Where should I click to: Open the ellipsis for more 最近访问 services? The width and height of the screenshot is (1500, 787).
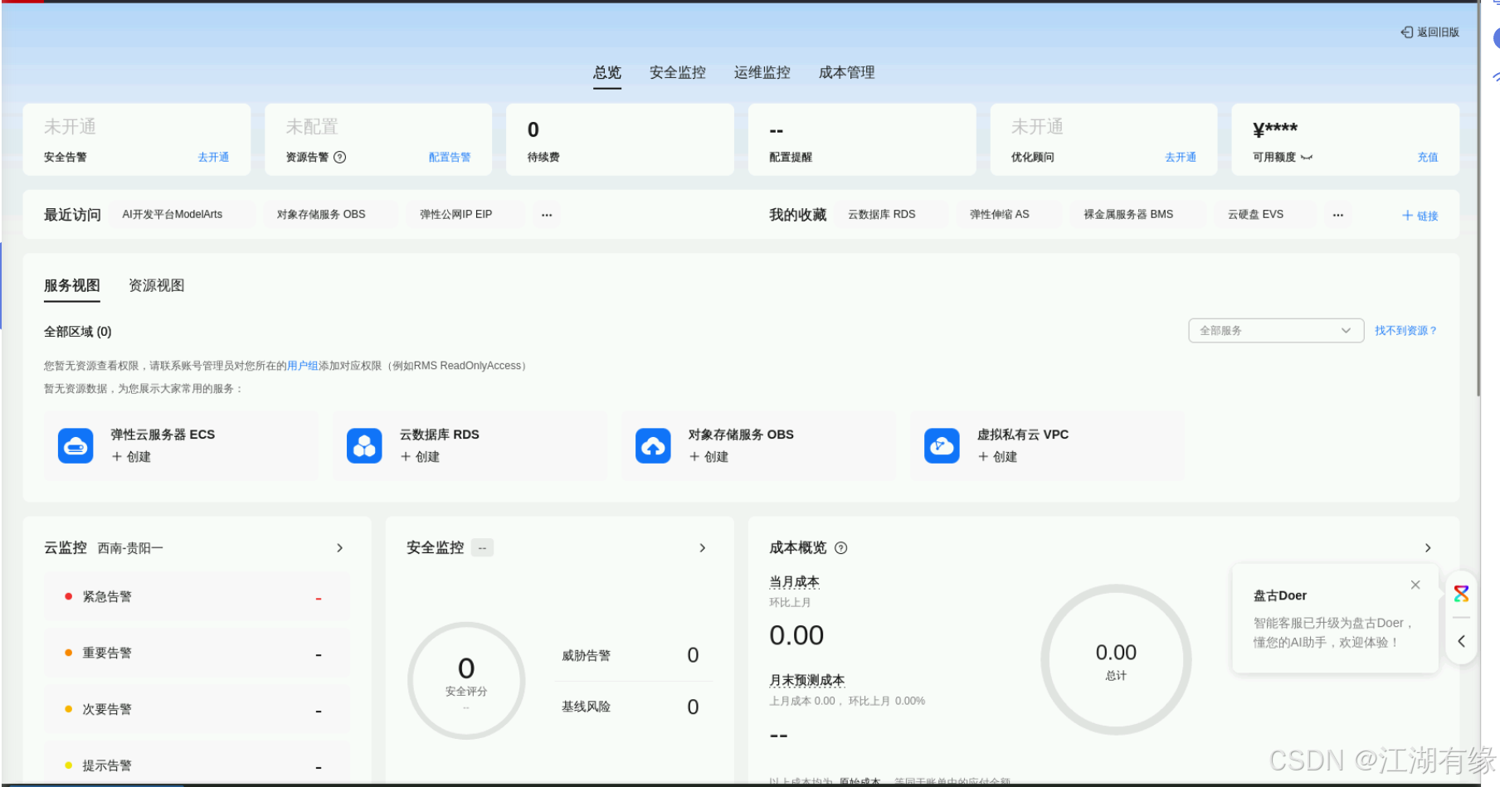pyautogui.click(x=546, y=214)
